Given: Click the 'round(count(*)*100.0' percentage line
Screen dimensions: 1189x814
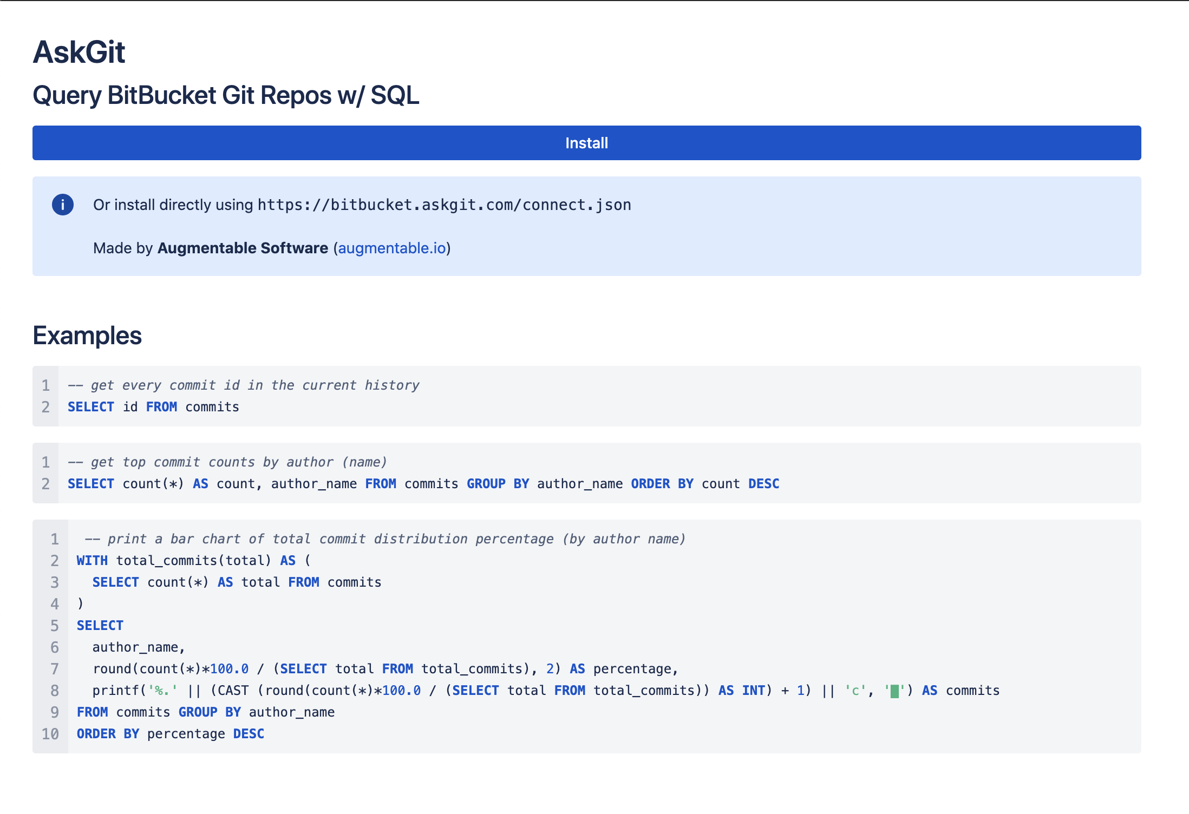Looking at the screenshot, I should pyautogui.click(x=384, y=669).
